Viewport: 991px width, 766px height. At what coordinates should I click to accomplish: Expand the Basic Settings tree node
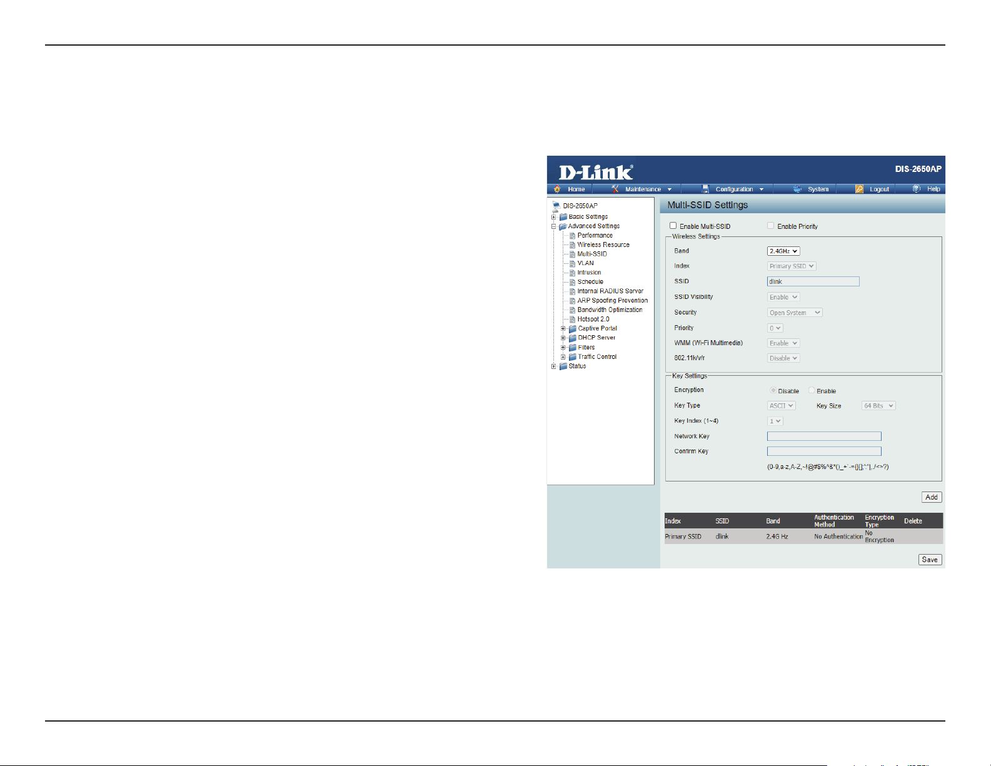pyautogui.click(x=554, y=217)
